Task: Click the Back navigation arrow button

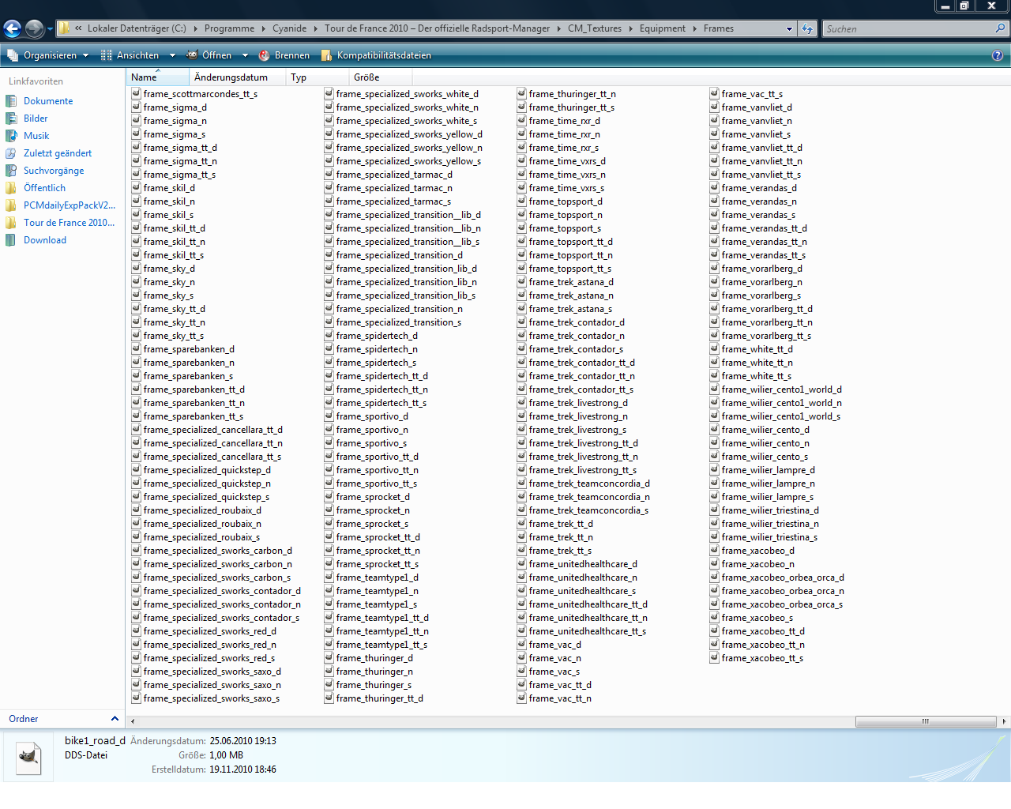Action: tap(12, 29)
